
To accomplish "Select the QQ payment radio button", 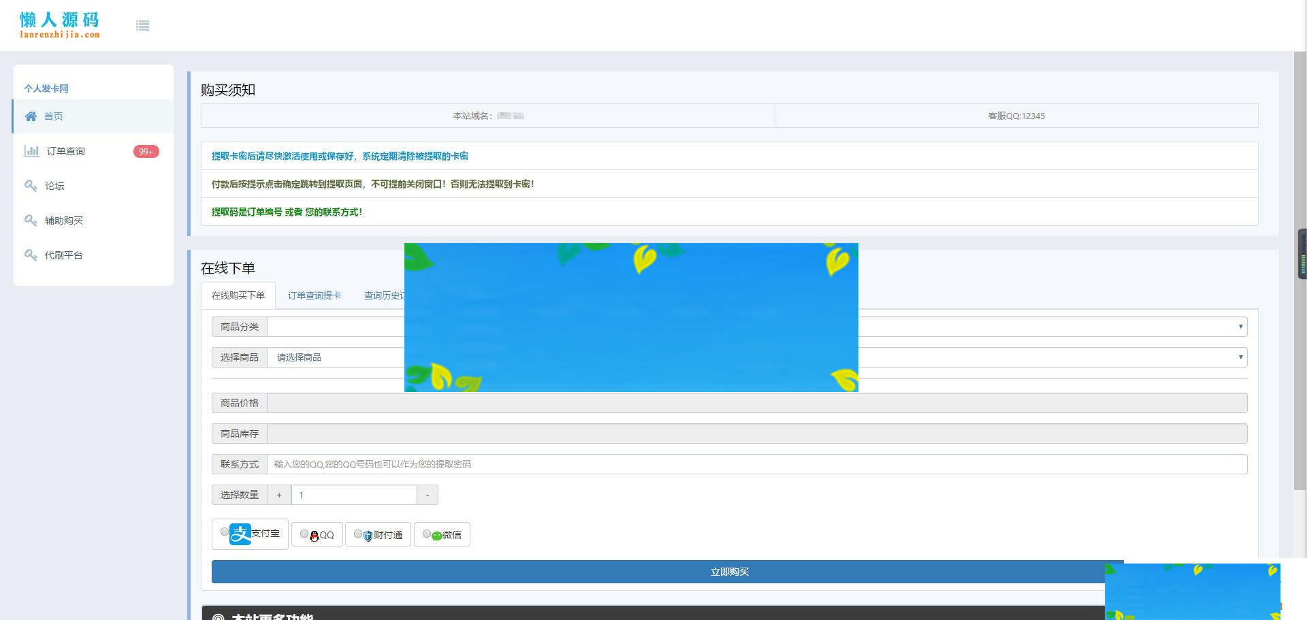I will 304,534.
